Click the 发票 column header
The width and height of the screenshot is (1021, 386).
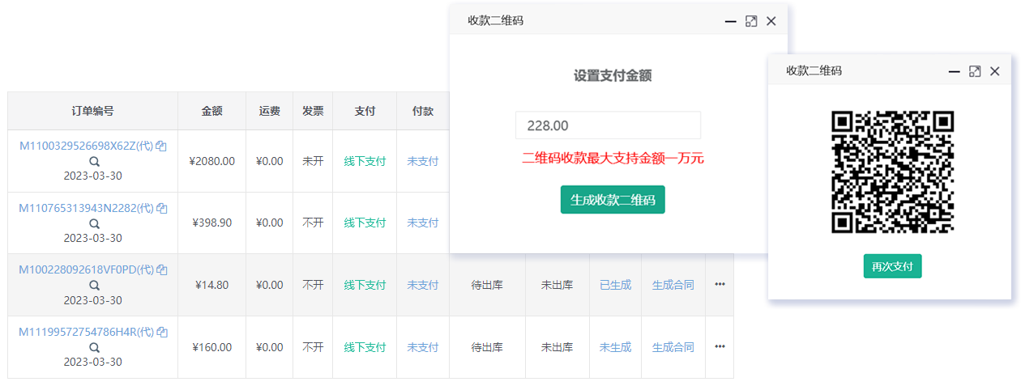(x=313, y=111)
